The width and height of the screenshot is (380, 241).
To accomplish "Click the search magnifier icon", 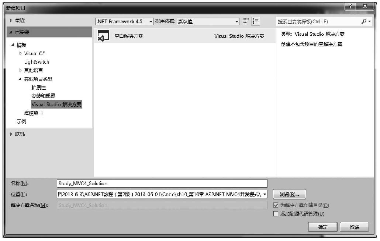I will [364, 21].
